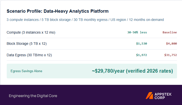Click the 30-50% less compute value
Screen dimensions: 182x105
tap(137, 32)
